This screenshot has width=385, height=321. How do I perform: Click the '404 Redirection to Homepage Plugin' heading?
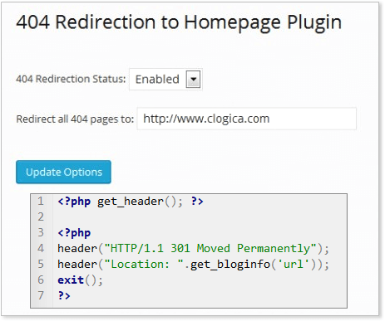click(179, 23)
